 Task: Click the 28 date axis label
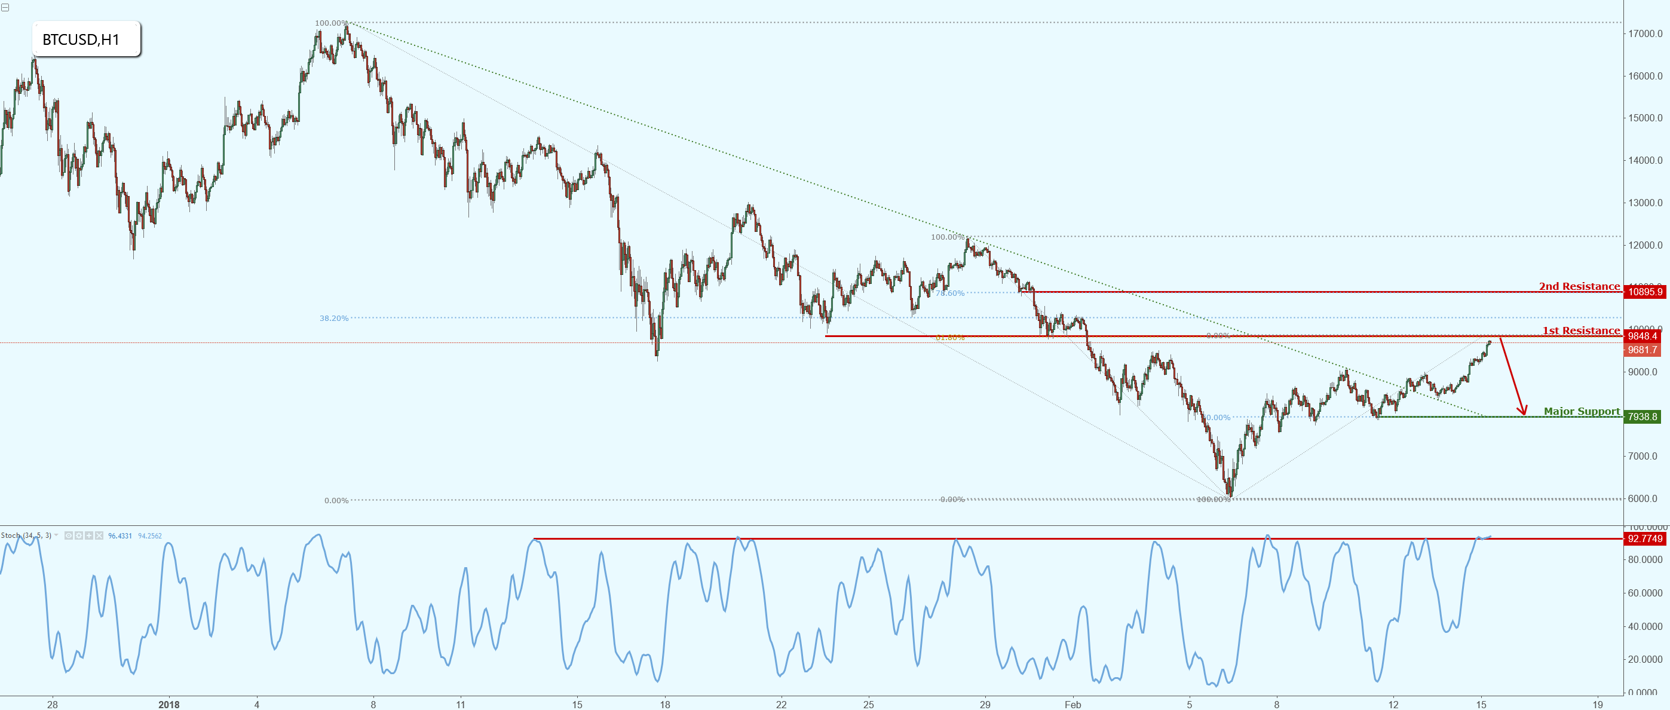pyautogui.click(x=53, y=705)
